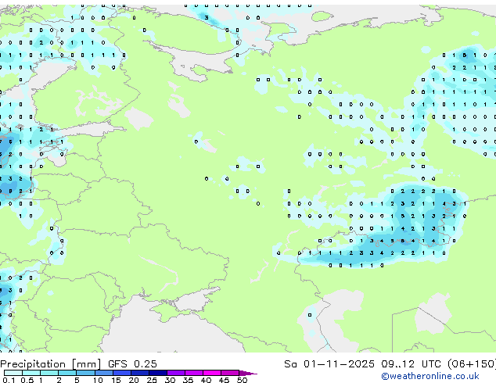The image size is (496, 383).
Task: Pick the 0.5–1 mm legend swatch
Action: pyautogui.click(x=31, y=373)
